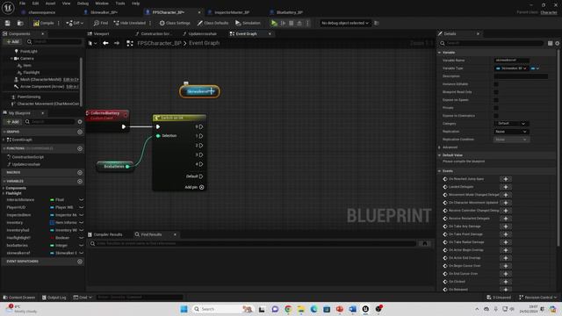This screenshot has height=316, width=562.
Task: Start Simulation mode
Action: [x=248, y=23]
